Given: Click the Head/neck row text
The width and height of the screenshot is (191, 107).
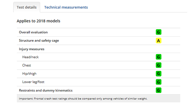Looking at the screenshot, I should pyautogui.click(x=30, y=57).
